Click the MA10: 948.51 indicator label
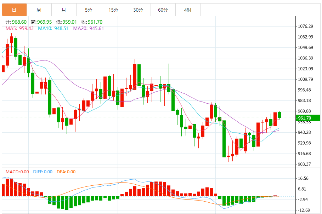This screenshot has width=322, height=214. click(x=53, y=28)
